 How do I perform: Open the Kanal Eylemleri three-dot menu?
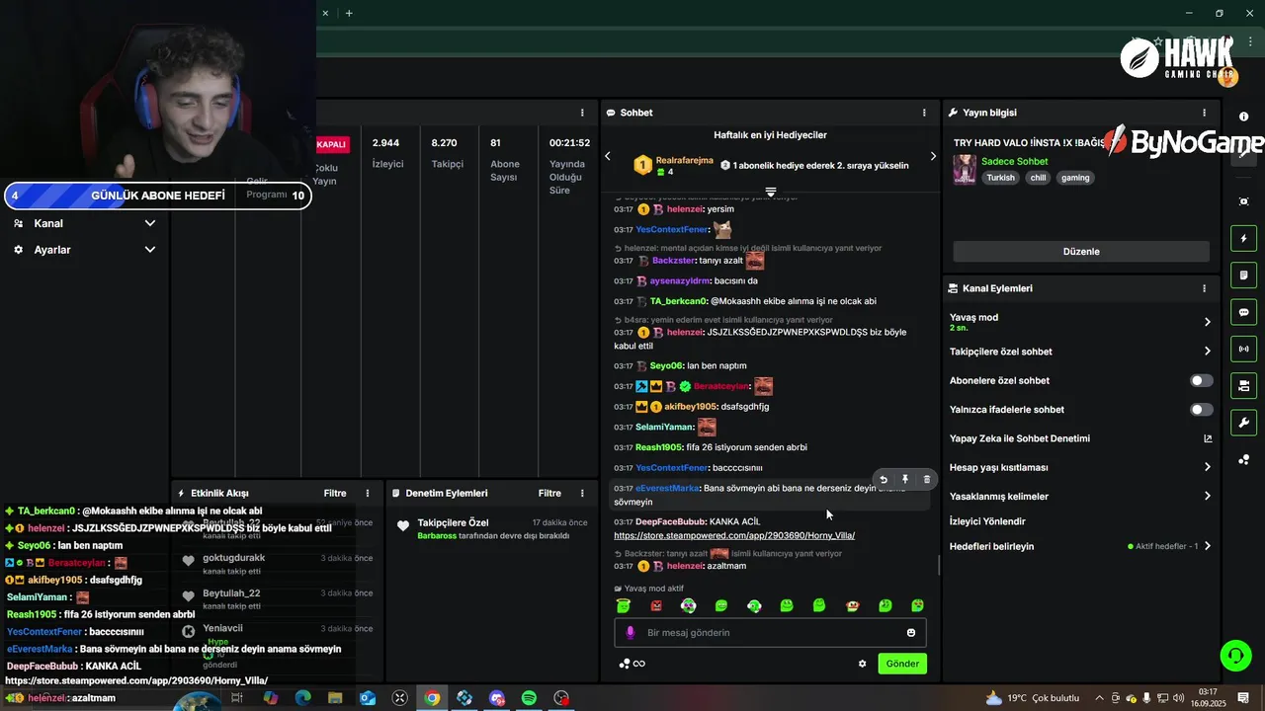[x=1204, y=288]
